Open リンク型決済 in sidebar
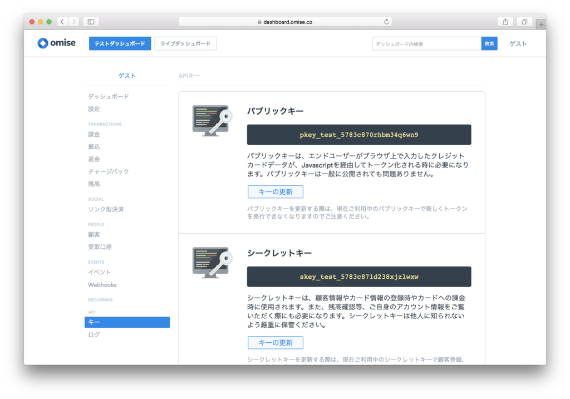The height and width of the screenshot is (399, 570). (x=106, y=209)
